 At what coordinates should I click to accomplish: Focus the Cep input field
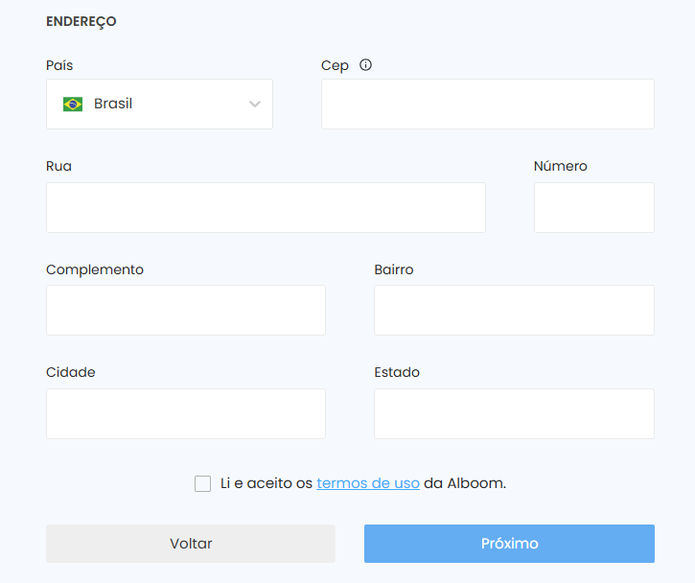pos(487,104)
